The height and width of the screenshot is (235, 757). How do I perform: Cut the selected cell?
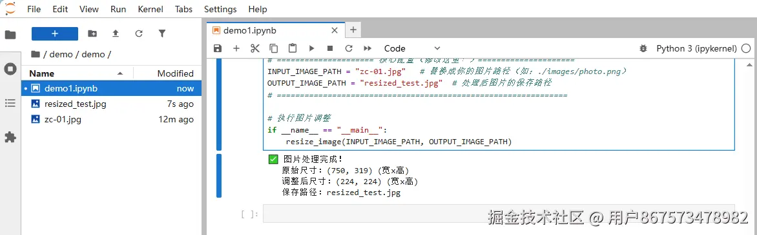(255, 48)
